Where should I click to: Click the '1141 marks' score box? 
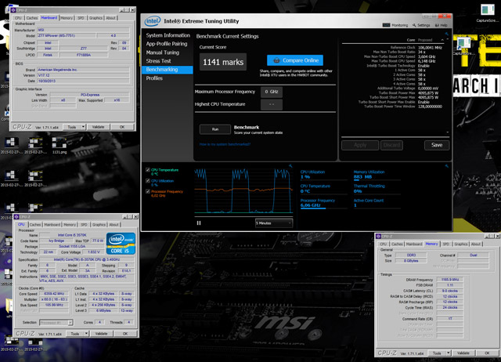[223, 62]
